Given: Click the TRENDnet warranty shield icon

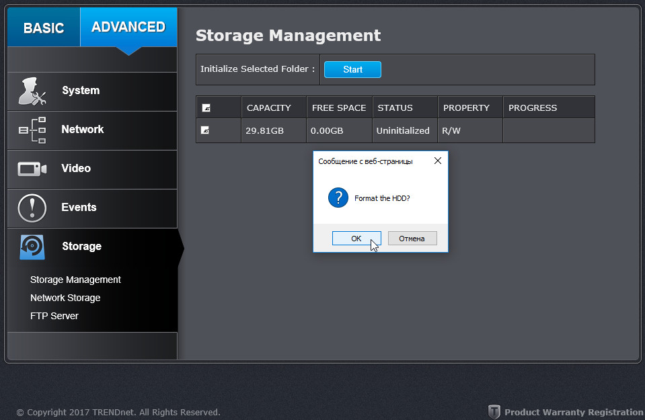Looking at the screenshot, I should tap(494, 412).
